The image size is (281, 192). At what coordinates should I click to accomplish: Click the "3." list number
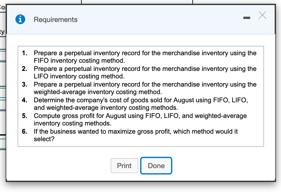click(x=25, y=84)
